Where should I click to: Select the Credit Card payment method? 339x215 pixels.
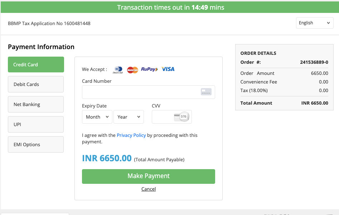(x=35, y=64)
